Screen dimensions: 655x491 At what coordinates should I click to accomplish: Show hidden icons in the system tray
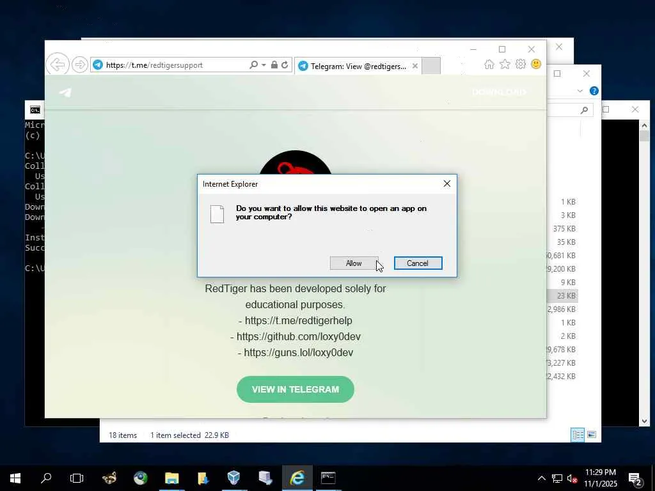pos(541,478)
